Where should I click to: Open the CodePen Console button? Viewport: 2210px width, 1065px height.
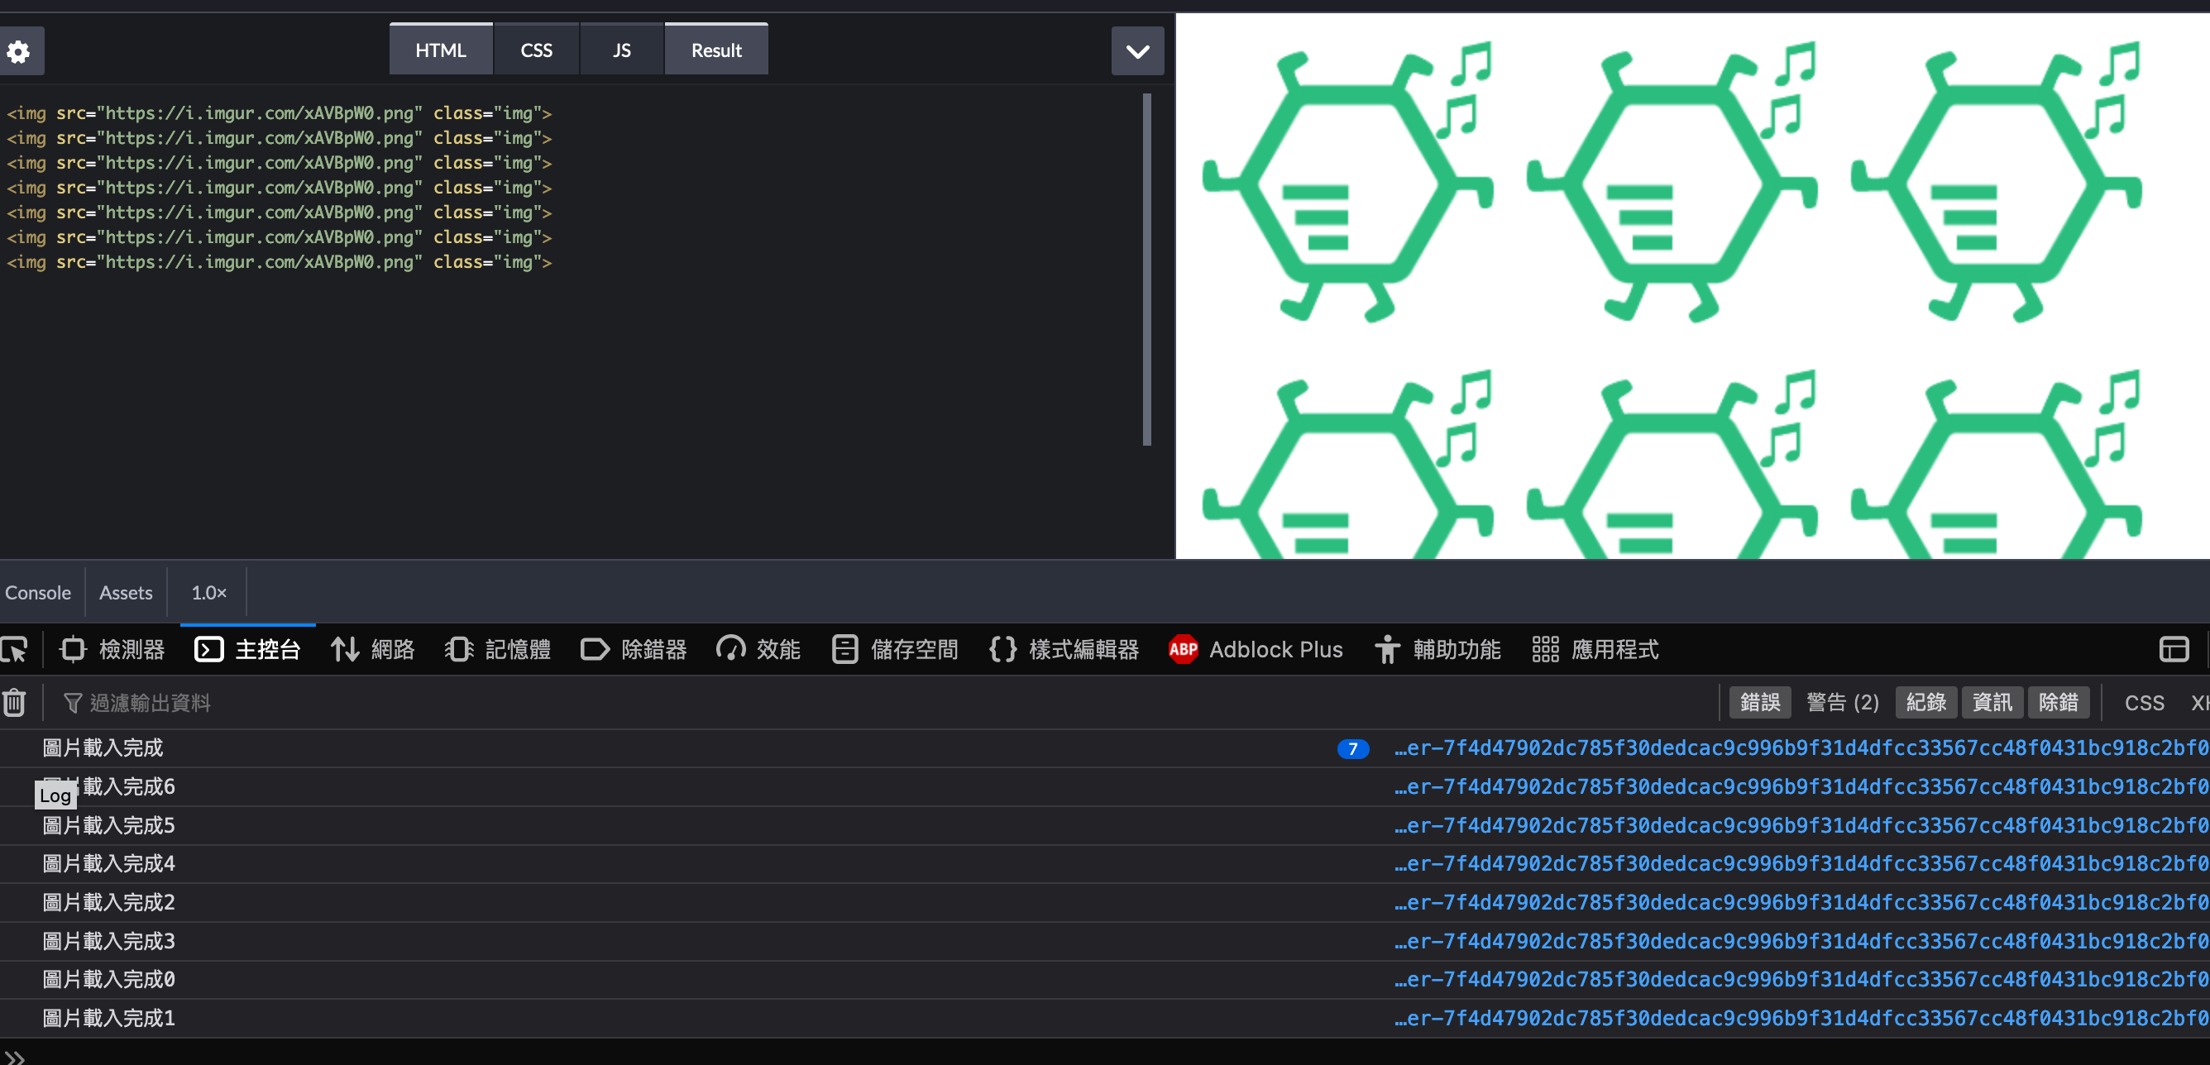(38, 593)
